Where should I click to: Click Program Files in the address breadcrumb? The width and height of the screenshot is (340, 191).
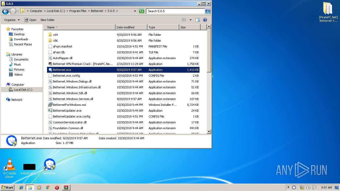(78, 11)
